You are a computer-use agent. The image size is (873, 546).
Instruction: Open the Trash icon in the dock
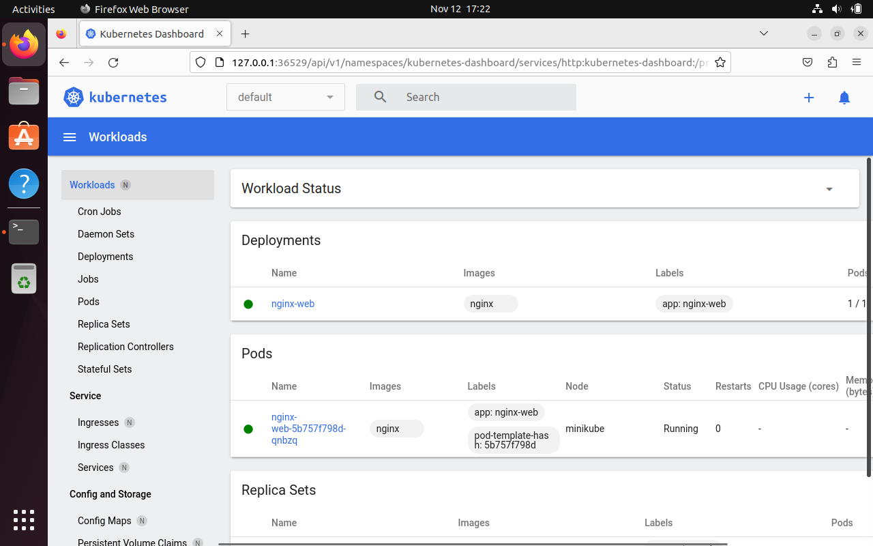click(x=24, y=278)
